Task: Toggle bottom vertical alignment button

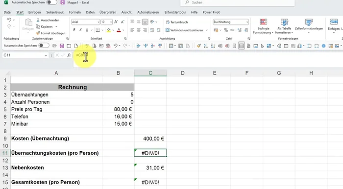Action: [145, 22]
